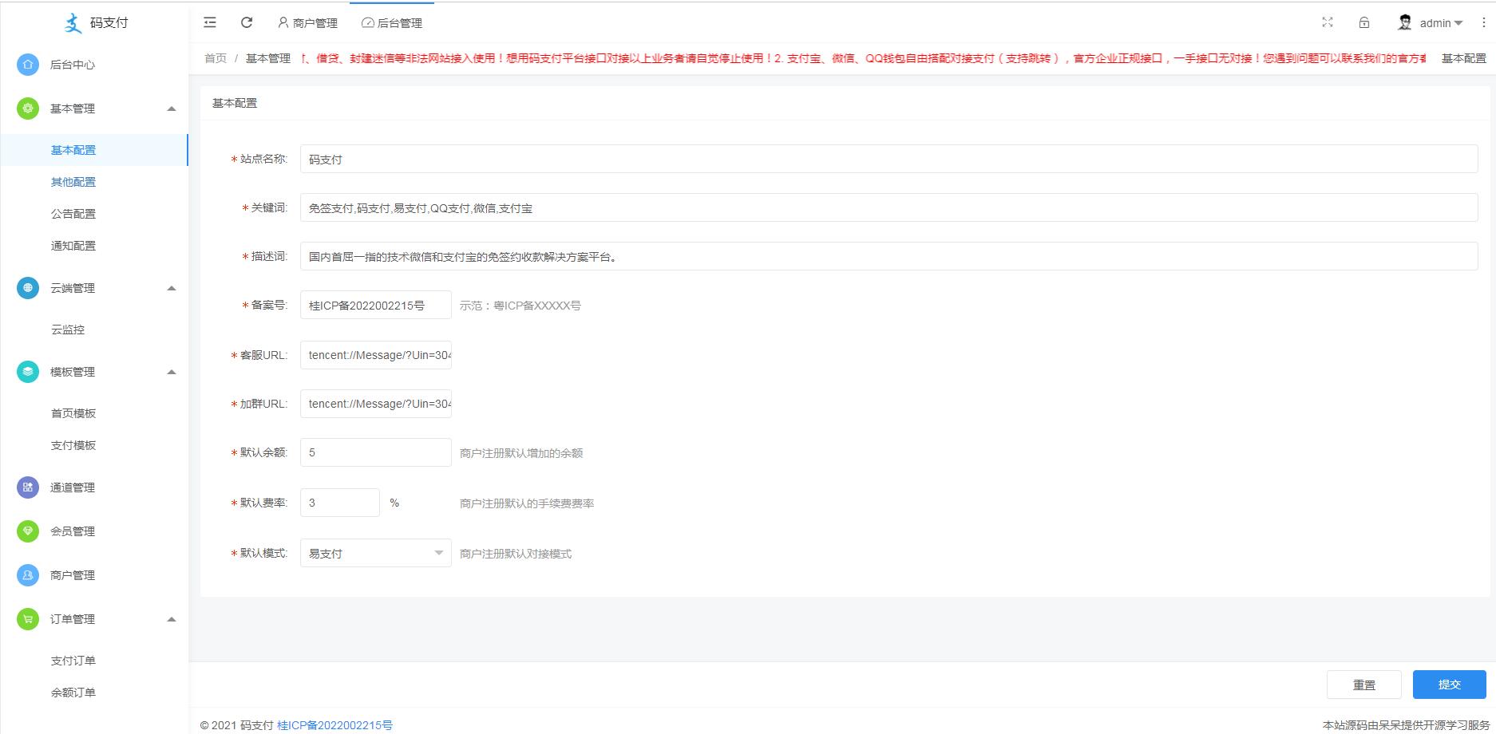Click the 后台中心 home icon
1496x734 pixels.
click(x=28, y=65)
